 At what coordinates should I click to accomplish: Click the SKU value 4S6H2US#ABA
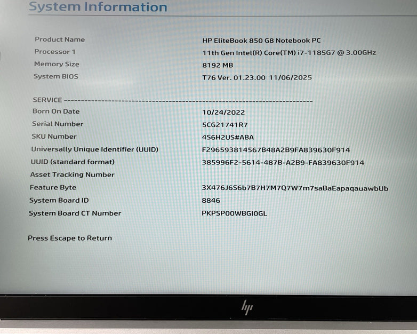point(228,137)
